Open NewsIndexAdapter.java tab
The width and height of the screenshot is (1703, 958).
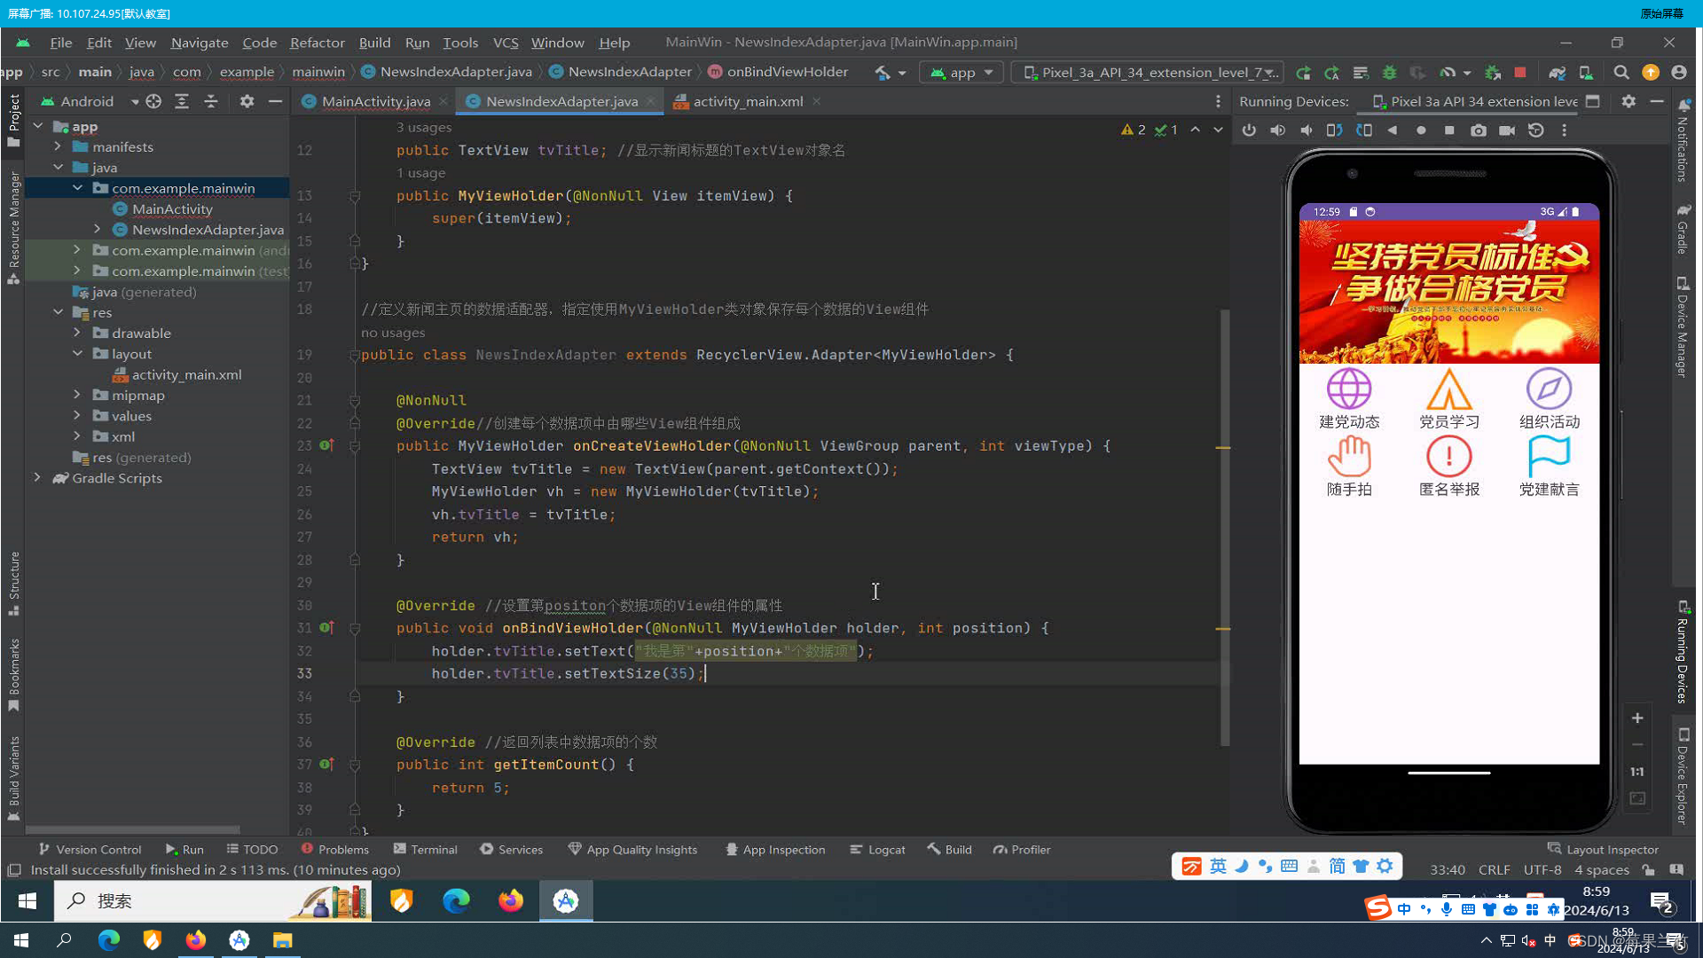(562, 100)
